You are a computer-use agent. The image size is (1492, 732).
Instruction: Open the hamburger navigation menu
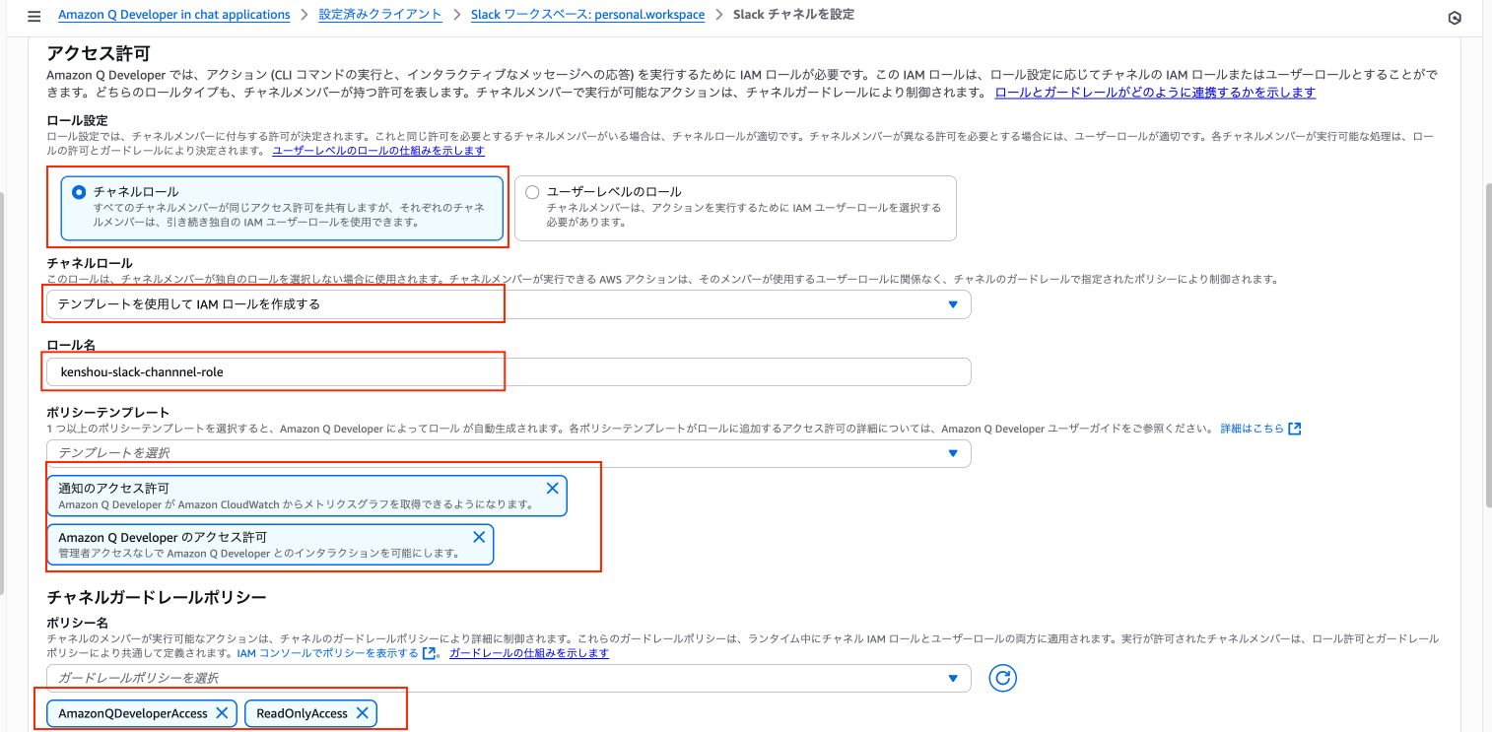pyautogui.click(x=34, y=16)
